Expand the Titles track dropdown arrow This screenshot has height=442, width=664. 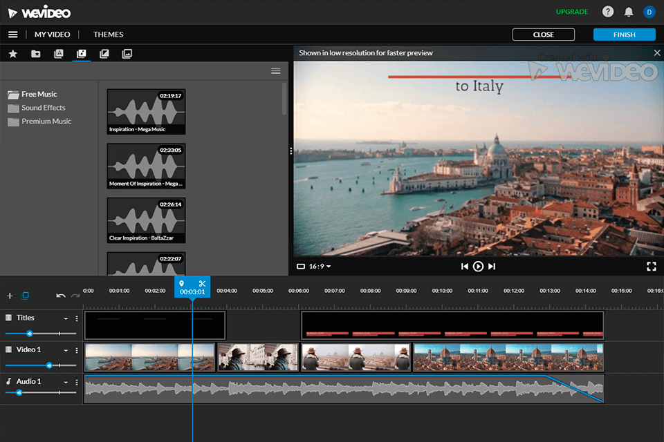point(66,318)
